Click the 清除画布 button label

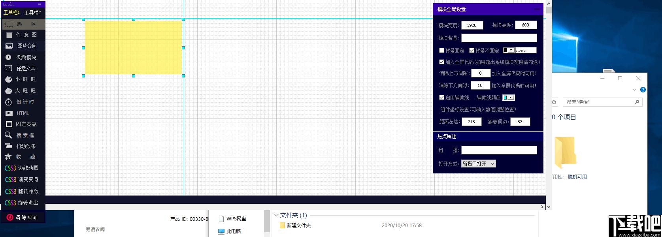pos(27,217)
